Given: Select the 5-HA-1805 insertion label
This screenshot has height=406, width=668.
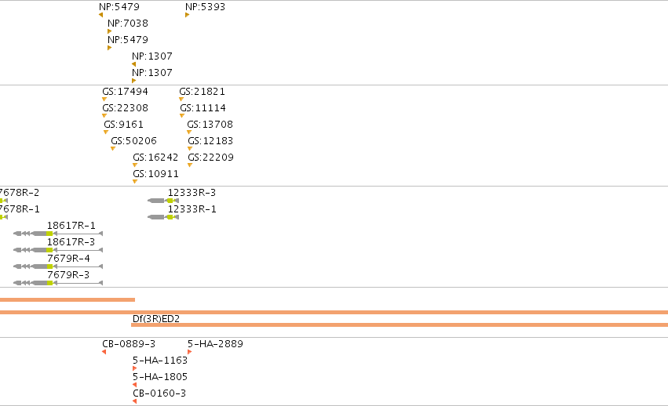Looking at the screenshot, I should tap(160, 377).
